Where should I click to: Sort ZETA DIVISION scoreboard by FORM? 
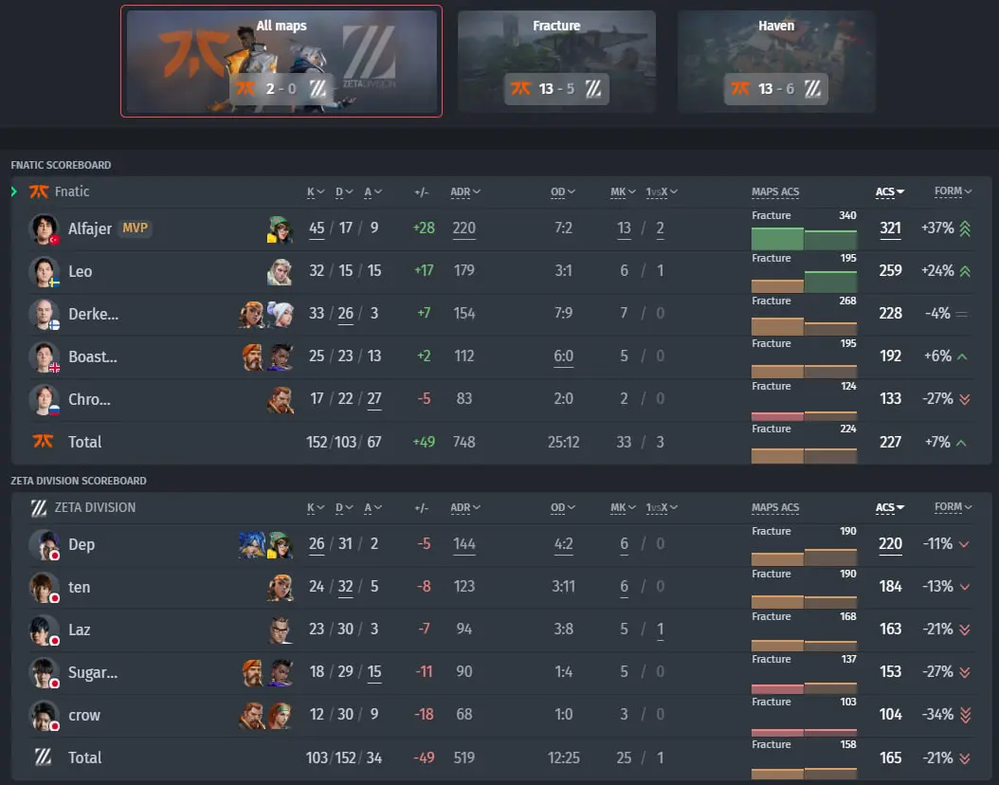pyautogui.click(x=954, y=507)
